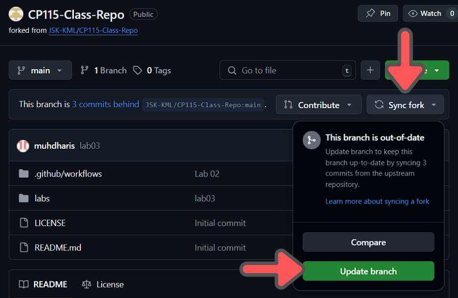Click the file icon next to LICENSE
Screen dimensions: 458x298
pos(24,223)
